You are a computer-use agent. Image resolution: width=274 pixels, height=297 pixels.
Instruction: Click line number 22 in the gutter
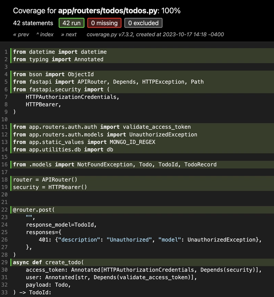point(4,210)
